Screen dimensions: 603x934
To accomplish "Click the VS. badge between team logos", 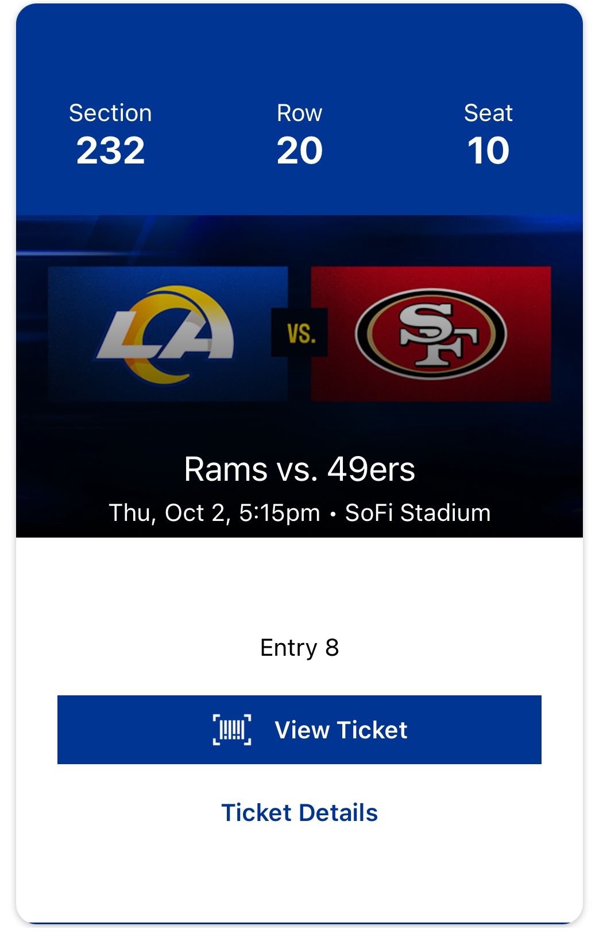I will (x=300, y=333).
